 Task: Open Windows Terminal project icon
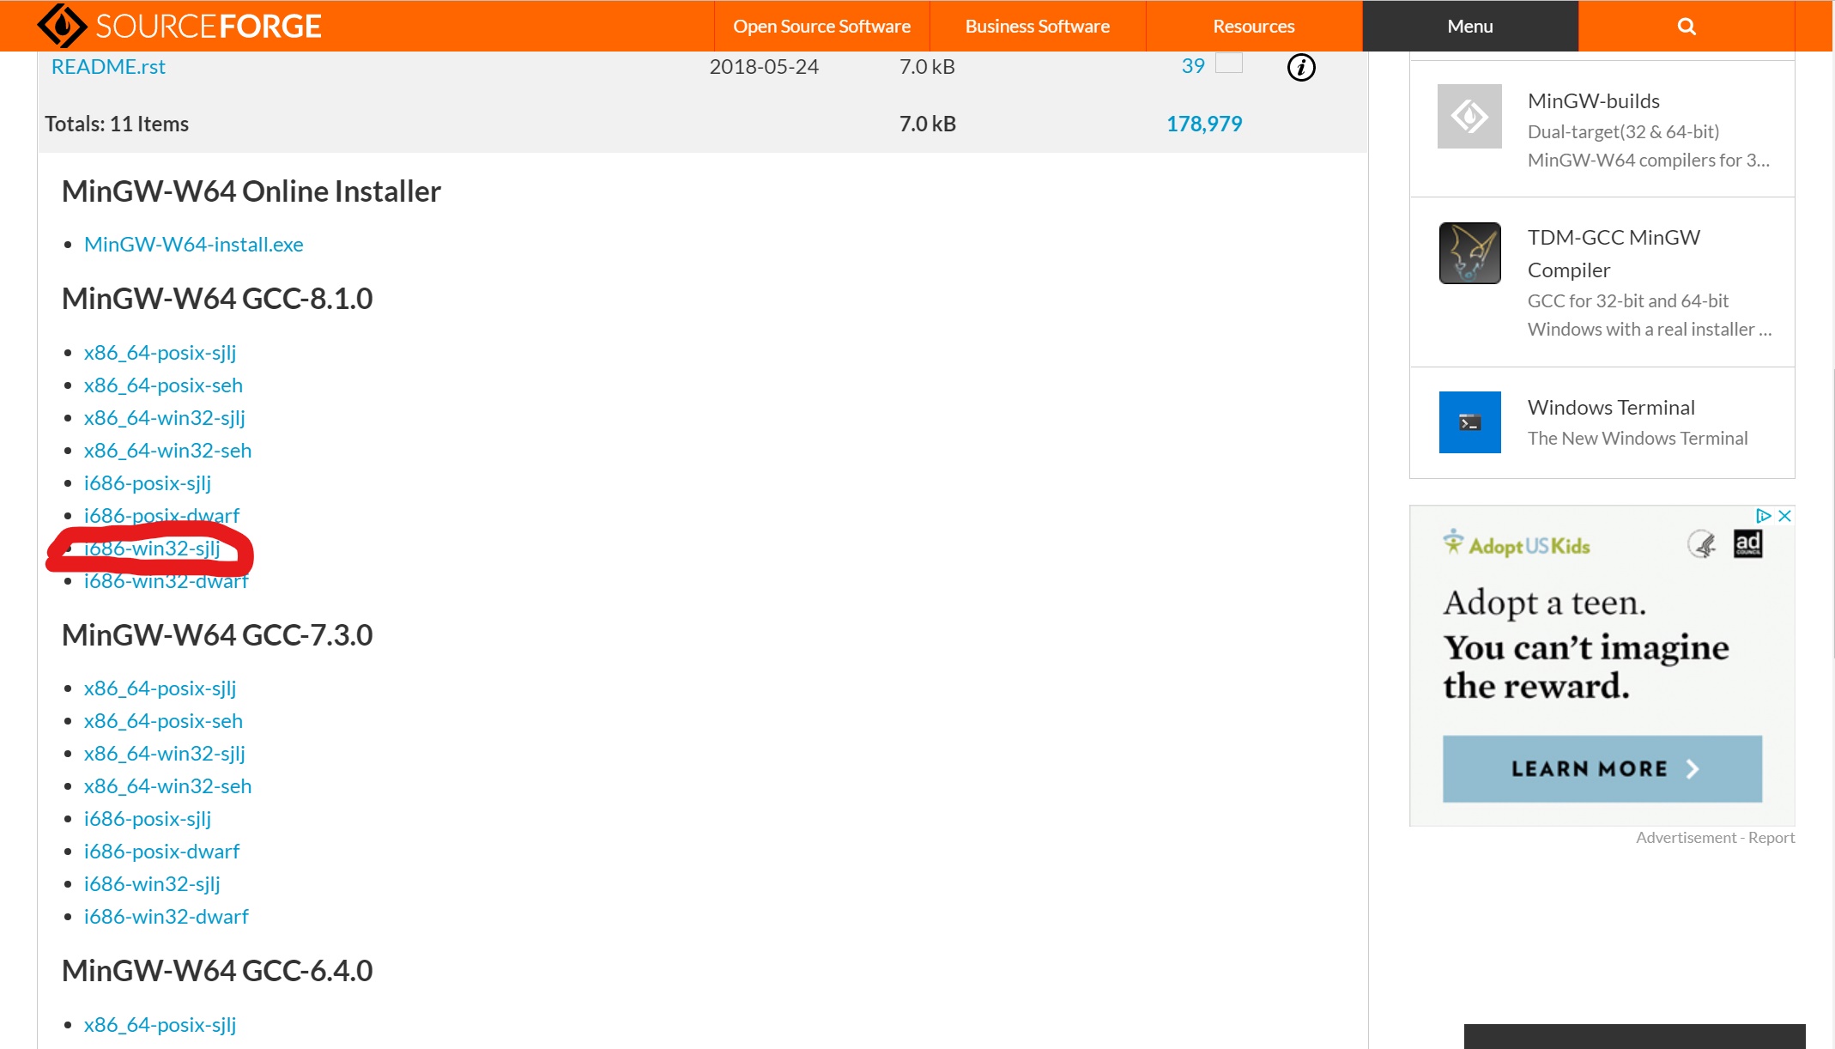point(1469,422)
